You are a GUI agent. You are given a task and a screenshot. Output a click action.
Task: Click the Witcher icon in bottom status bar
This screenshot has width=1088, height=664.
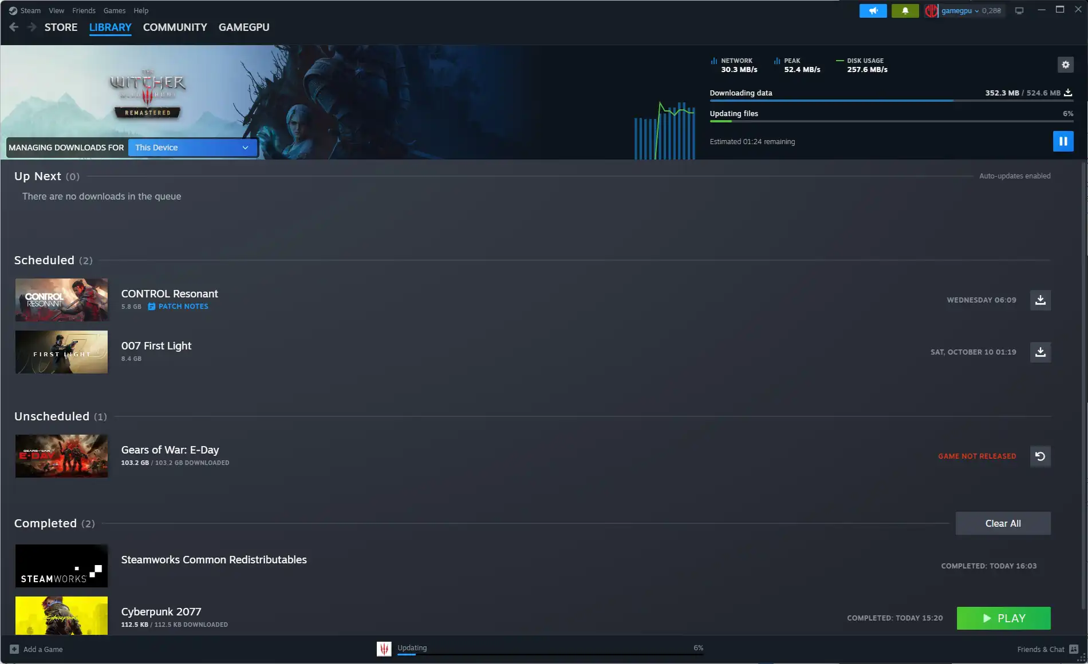tap(384, 649)
